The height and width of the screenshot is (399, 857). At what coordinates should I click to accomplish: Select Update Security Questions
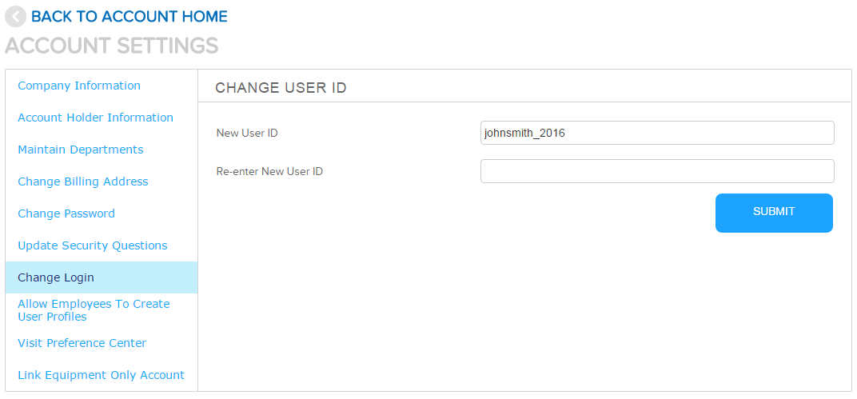point(93,245)
